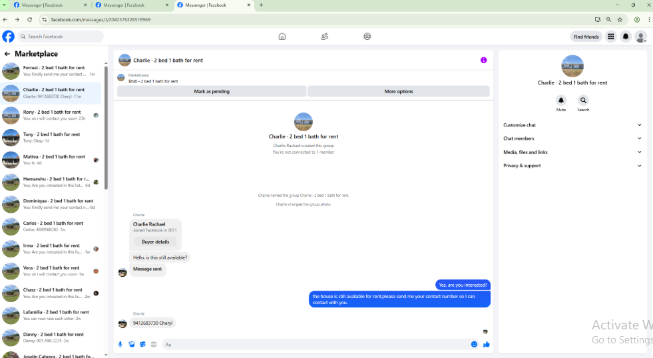Image resolution: width=653 pixels, height=358 pixels.
Task: Click Find friends button
Action: (586, 37)
